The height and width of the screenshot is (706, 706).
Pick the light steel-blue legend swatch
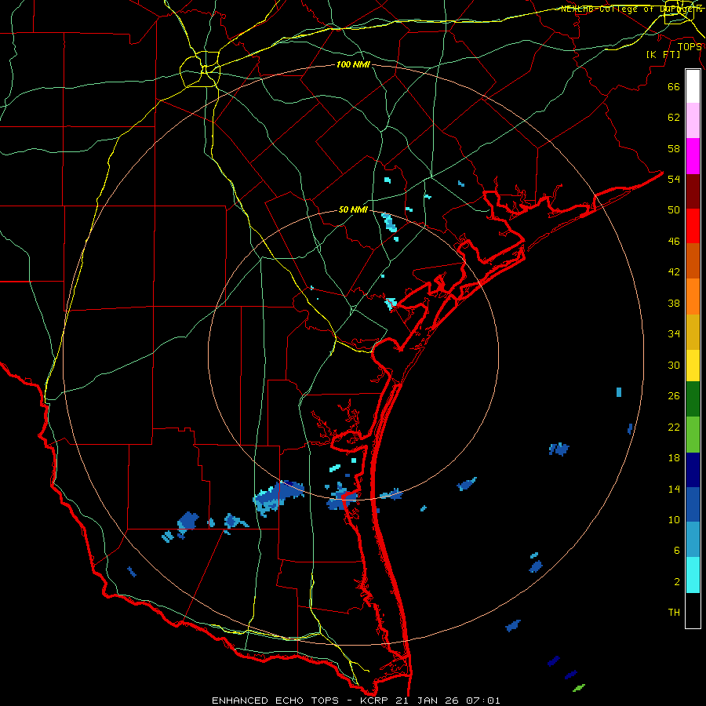click(x=693, y=540)
